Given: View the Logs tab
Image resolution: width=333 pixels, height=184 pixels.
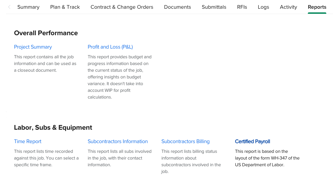Looking at the screenshot, I should [263, 7].
